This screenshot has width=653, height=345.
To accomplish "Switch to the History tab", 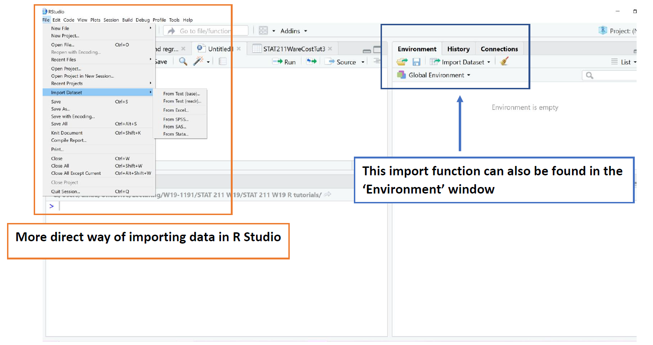I will [458, 49].
